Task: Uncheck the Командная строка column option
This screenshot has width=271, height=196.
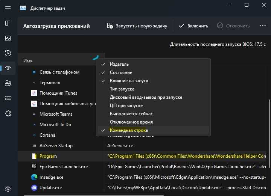Action: 153,130
